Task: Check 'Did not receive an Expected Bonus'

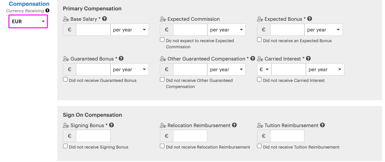Action: point(259,40)
